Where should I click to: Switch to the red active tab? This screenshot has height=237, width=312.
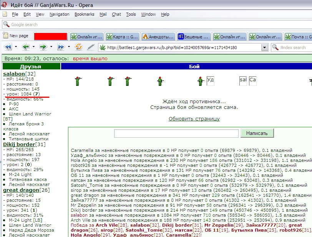pyautogui.click(x=51, y=36)
